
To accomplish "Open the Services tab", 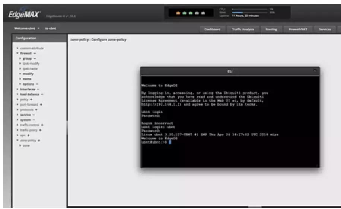I will (325, 29).
